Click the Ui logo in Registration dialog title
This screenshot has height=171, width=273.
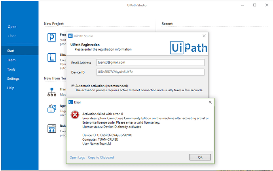[x=70, y=36]
